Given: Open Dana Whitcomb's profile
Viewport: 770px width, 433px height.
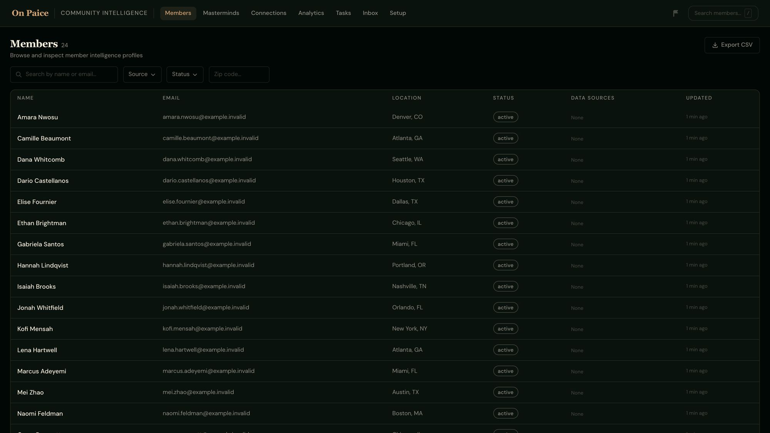Looking at the screenshot, I should pyautogui.click(x=41, y=160).
